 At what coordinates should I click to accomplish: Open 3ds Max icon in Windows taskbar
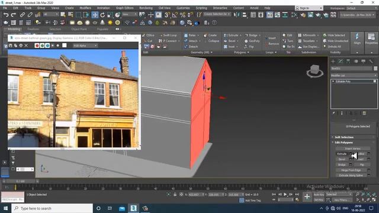pos(133,208)
